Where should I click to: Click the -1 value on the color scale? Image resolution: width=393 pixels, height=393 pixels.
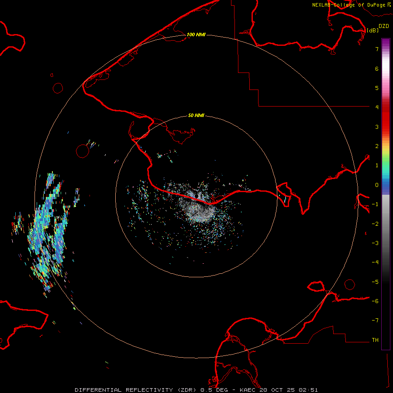point(375,204)
